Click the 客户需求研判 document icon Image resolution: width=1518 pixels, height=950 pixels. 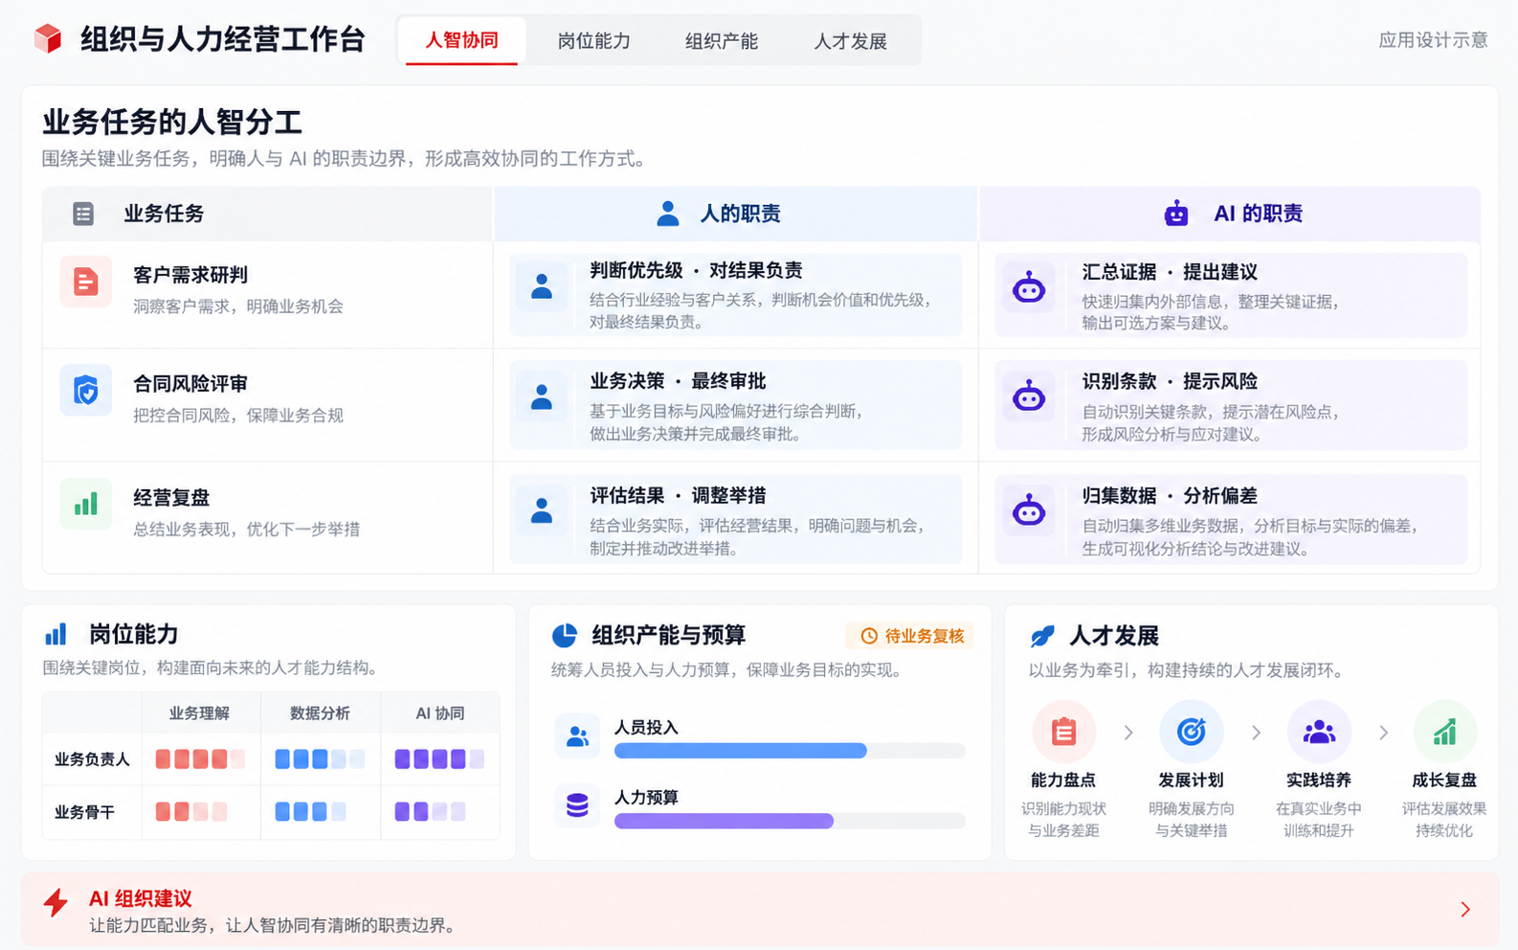[x=86, y=282]
